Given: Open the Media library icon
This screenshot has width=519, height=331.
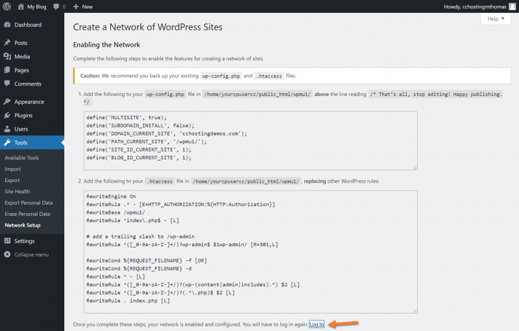Looking at the screenshot, I should tap(7, 56).
